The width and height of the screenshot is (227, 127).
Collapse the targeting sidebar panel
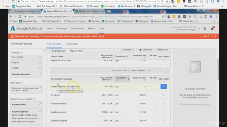coord(44,51)
